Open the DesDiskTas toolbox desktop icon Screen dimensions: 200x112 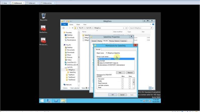tap(43, 29)
